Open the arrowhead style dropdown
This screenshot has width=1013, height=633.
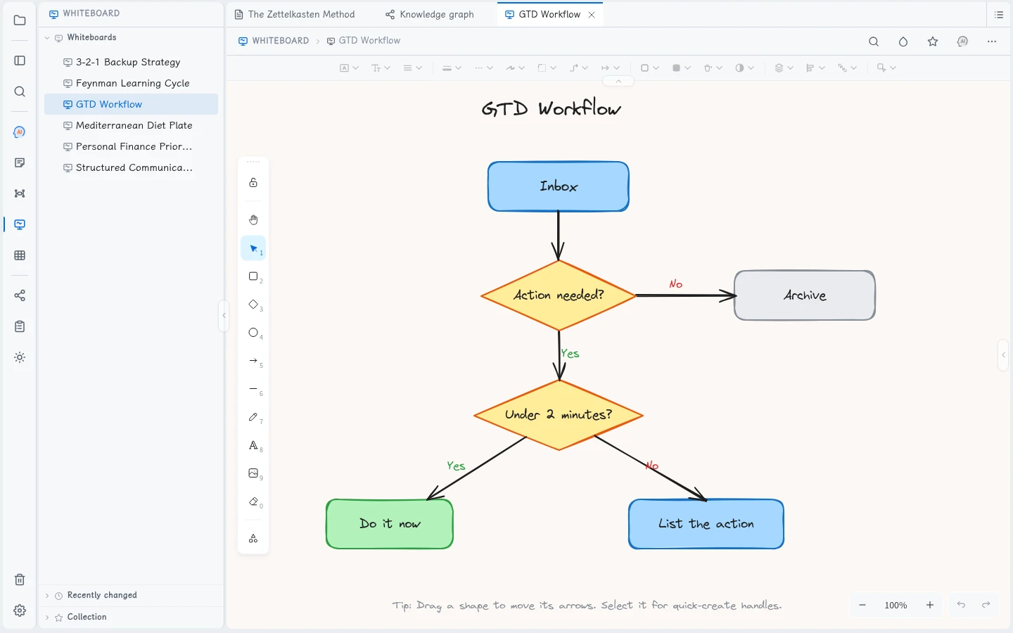[610, 68]
